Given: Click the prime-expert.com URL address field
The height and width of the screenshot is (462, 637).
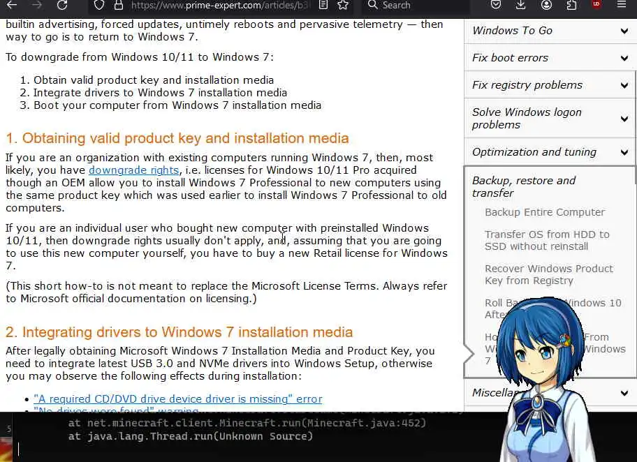Looking at the screenshot, I should coord(221,6).
